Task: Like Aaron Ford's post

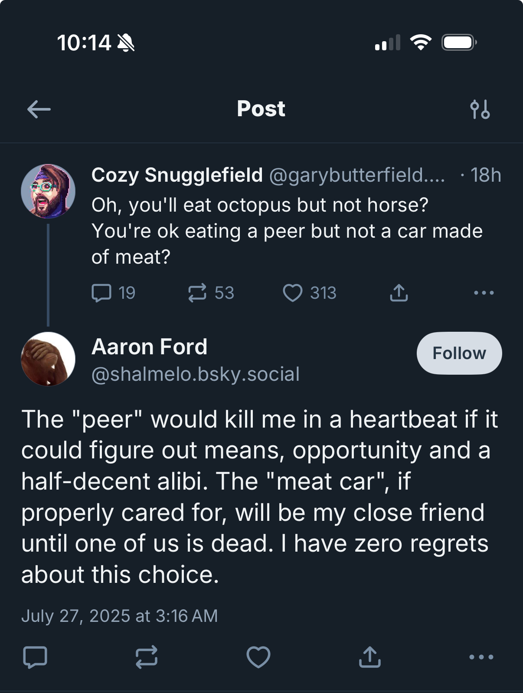Action: [258, 657]
